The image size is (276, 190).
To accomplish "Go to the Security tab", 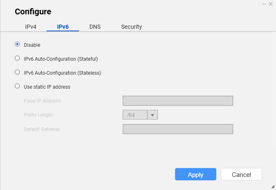I will click(131, 27).
